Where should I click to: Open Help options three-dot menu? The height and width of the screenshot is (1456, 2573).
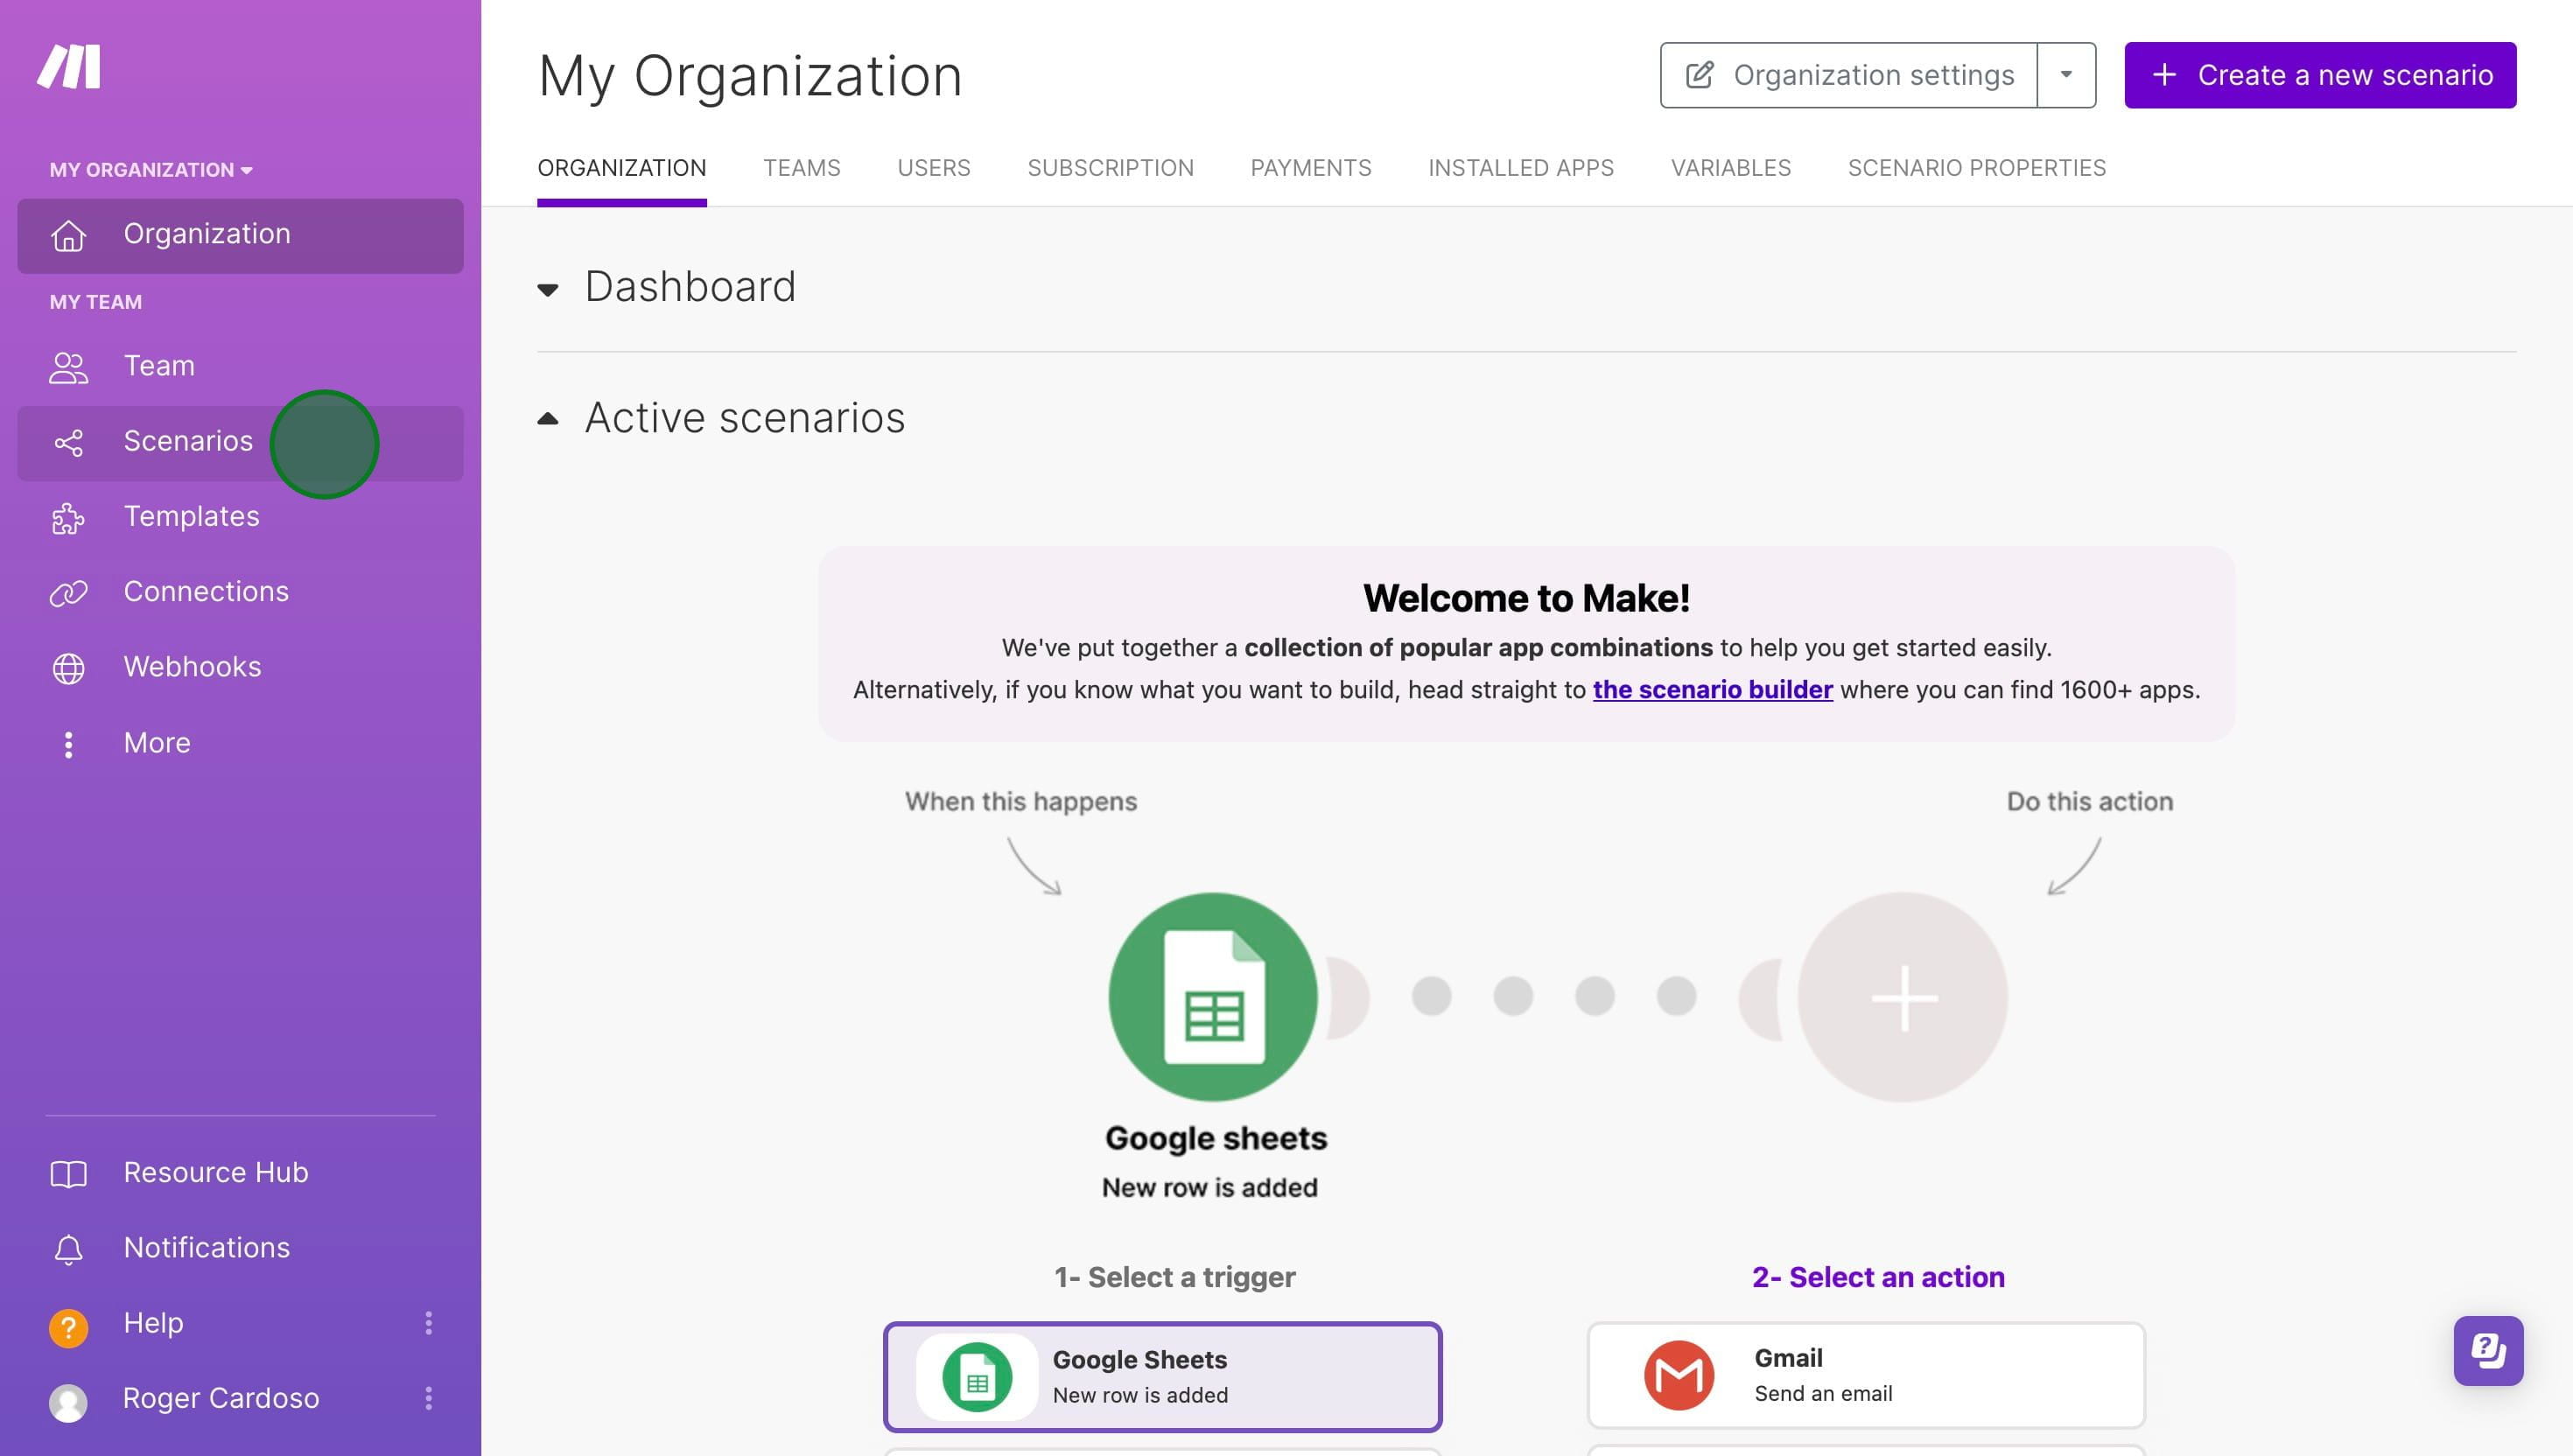429,1323
